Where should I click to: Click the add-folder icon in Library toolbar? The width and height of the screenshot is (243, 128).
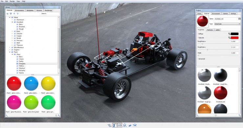click(7, 14)
